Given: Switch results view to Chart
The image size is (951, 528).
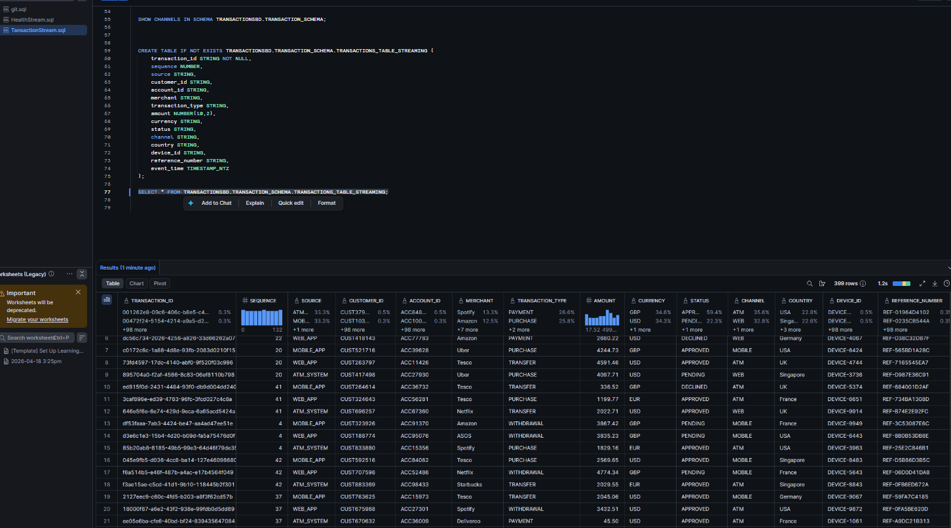Looking at the screenshot, I should (x=136, y=283).
